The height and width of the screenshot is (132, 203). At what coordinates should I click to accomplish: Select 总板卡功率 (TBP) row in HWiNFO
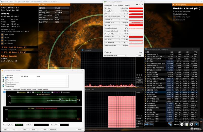click(172, 92)
